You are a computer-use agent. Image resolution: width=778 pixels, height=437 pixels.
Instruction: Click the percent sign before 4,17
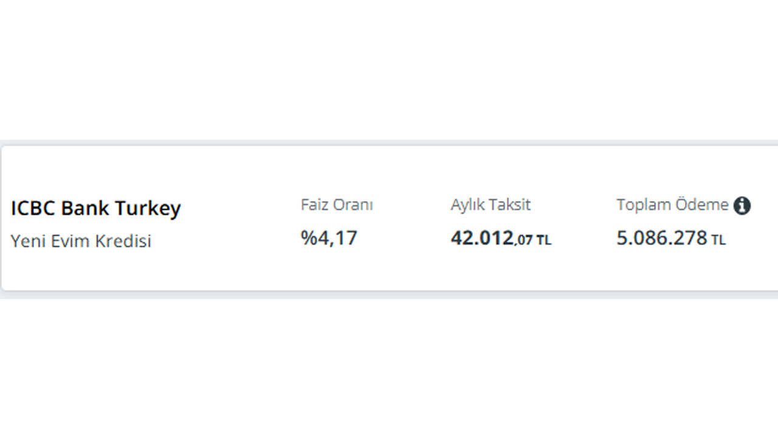(x=309, y=238)
